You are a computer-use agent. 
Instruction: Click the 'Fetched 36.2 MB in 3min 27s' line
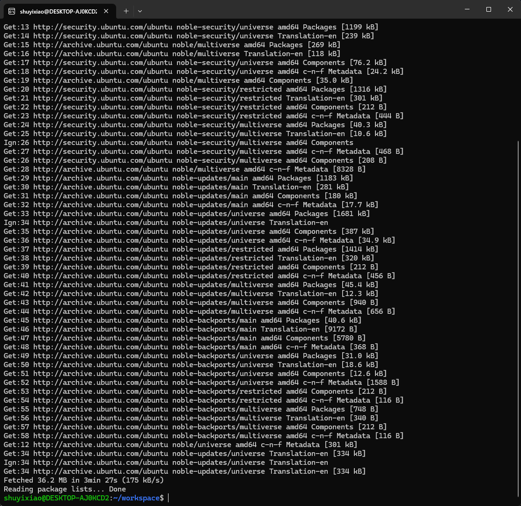[84, 480]
